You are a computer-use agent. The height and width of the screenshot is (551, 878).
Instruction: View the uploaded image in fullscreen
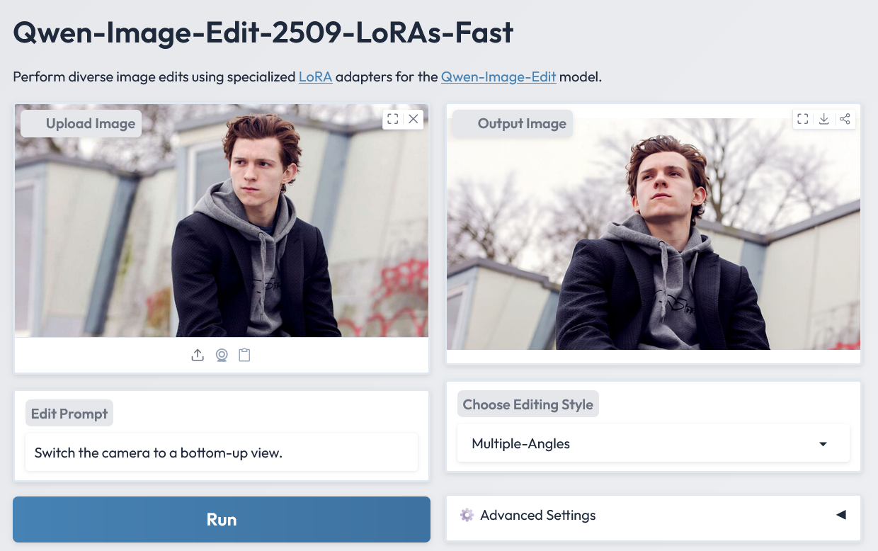point(393,119)
